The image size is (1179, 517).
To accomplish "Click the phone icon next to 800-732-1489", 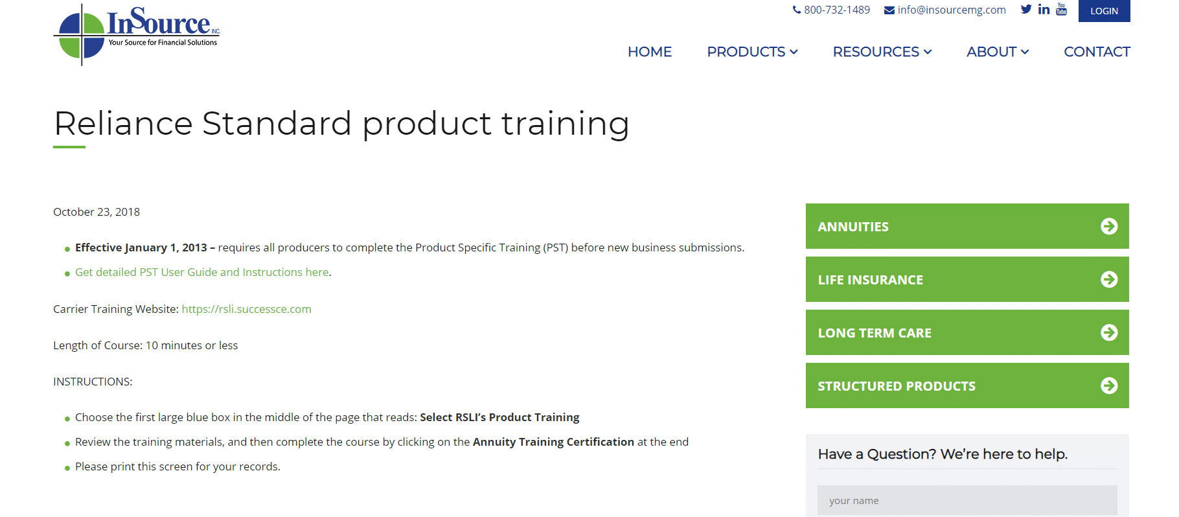I will [x=796, y=10].
